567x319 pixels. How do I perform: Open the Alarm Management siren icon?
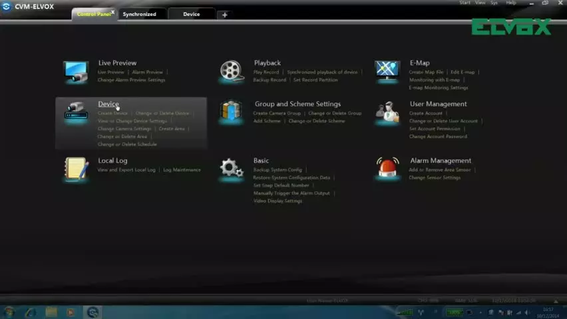pos(387,168)
